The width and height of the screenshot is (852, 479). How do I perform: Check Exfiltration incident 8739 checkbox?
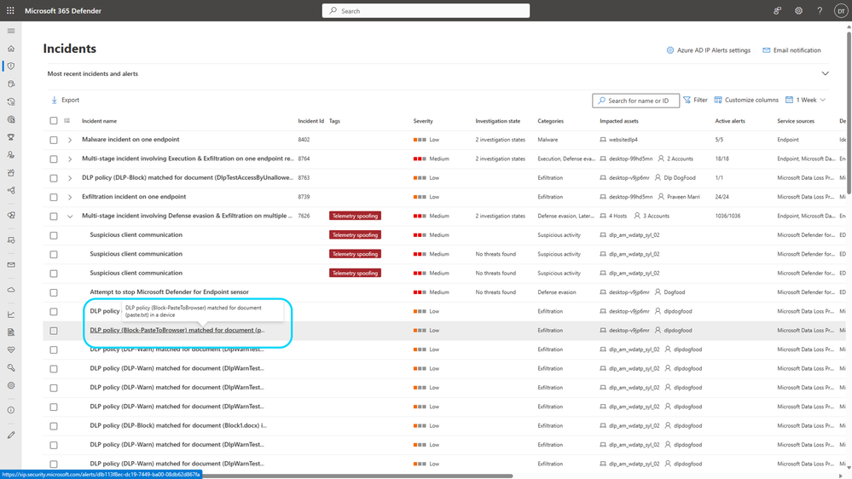pos(53,197)
